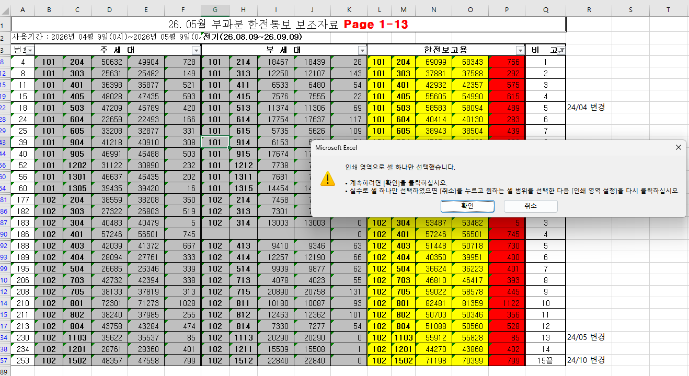The width and height of the screenshot is (689, 376).
Task: Open the 주 세 대 filter dropdown arrow
Action: tap(196, 50)
